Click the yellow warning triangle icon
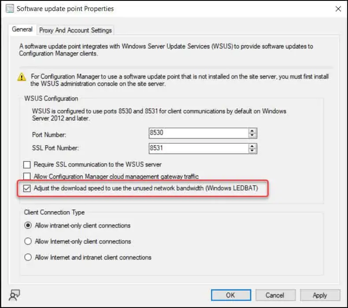The image size is (348, 308). [22, 77]
